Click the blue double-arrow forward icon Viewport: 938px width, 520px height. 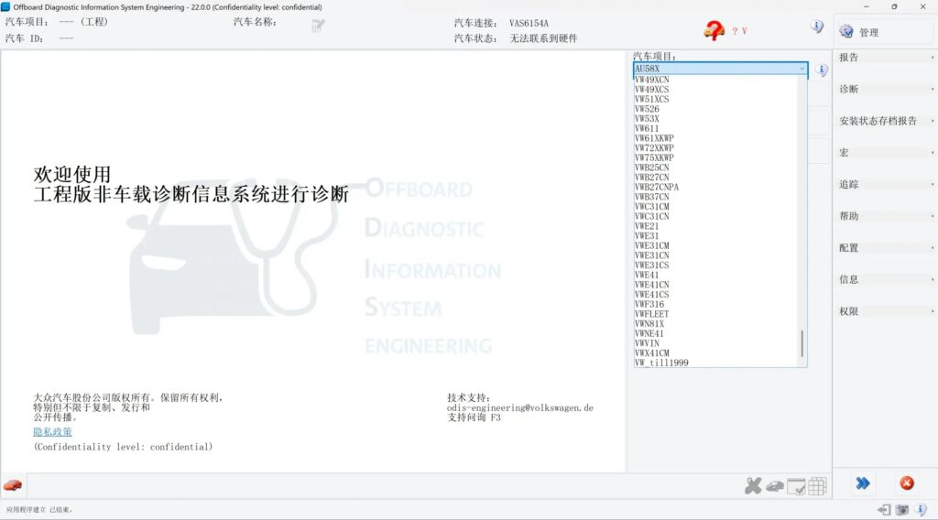tap(863, 483)
